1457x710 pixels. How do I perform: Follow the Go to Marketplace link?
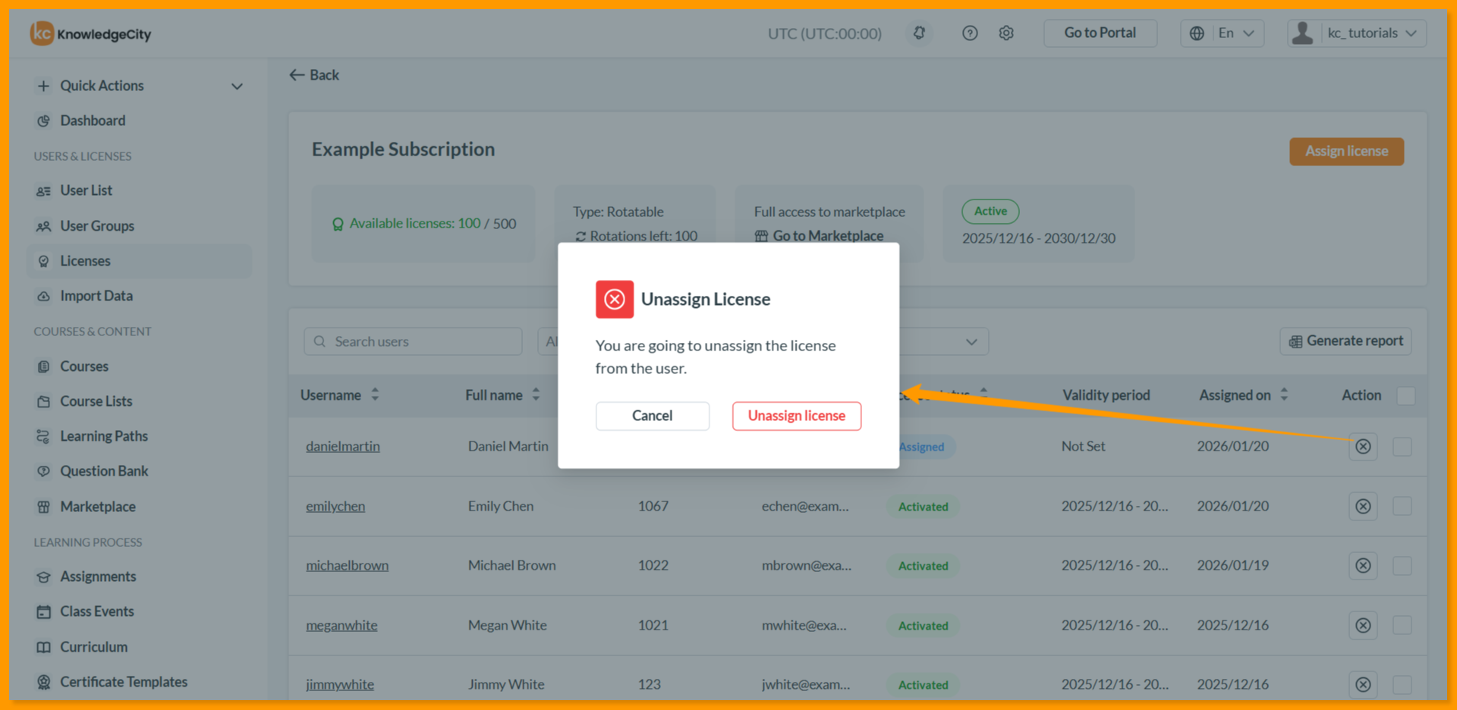819,236
